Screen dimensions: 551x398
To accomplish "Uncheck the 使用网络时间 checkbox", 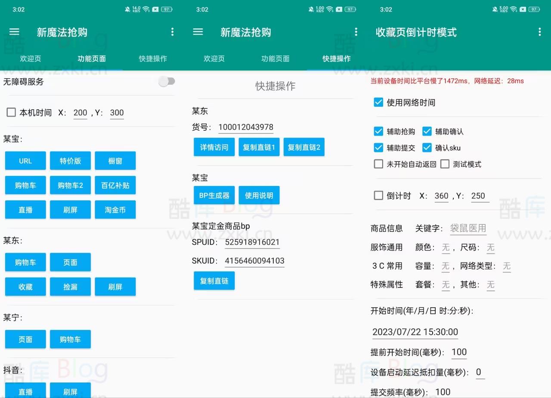I will coord(378,102).
